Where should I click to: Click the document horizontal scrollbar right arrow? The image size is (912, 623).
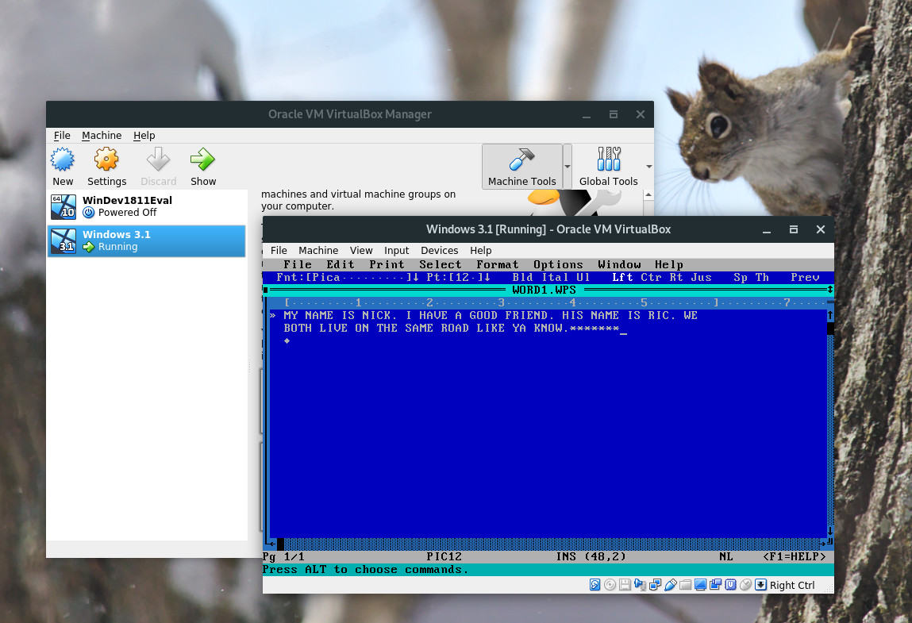tap(823, 544)
